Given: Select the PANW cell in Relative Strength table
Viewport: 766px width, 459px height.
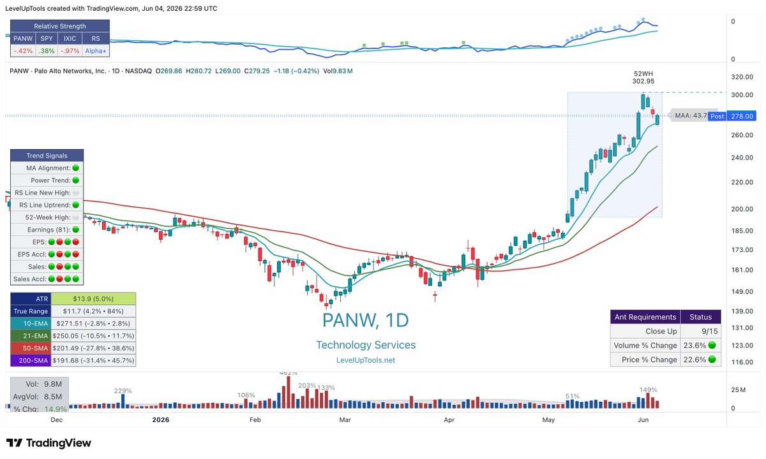Looking at the screenshot, I should (22, 39).
